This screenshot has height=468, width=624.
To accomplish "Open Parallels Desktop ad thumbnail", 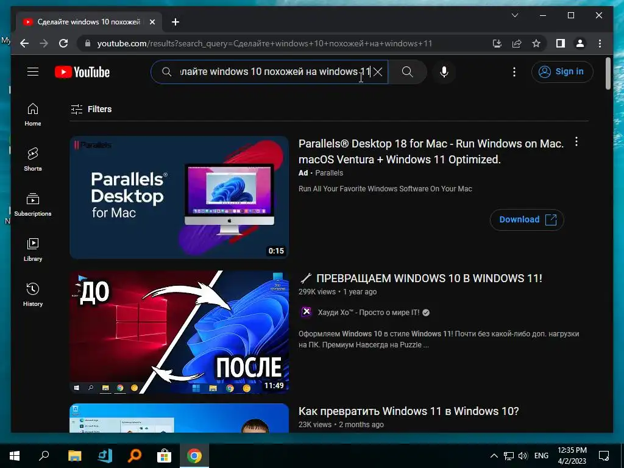I will (179, 197).
